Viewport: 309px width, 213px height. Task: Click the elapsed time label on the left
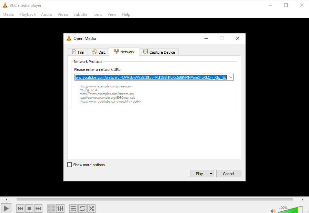pos(7,200)
